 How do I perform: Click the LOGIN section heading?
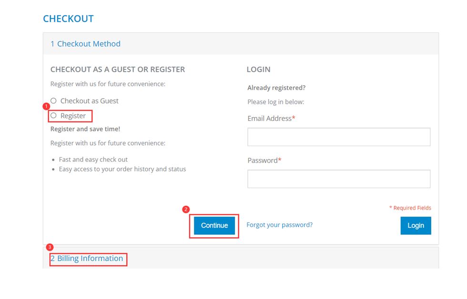258,70
